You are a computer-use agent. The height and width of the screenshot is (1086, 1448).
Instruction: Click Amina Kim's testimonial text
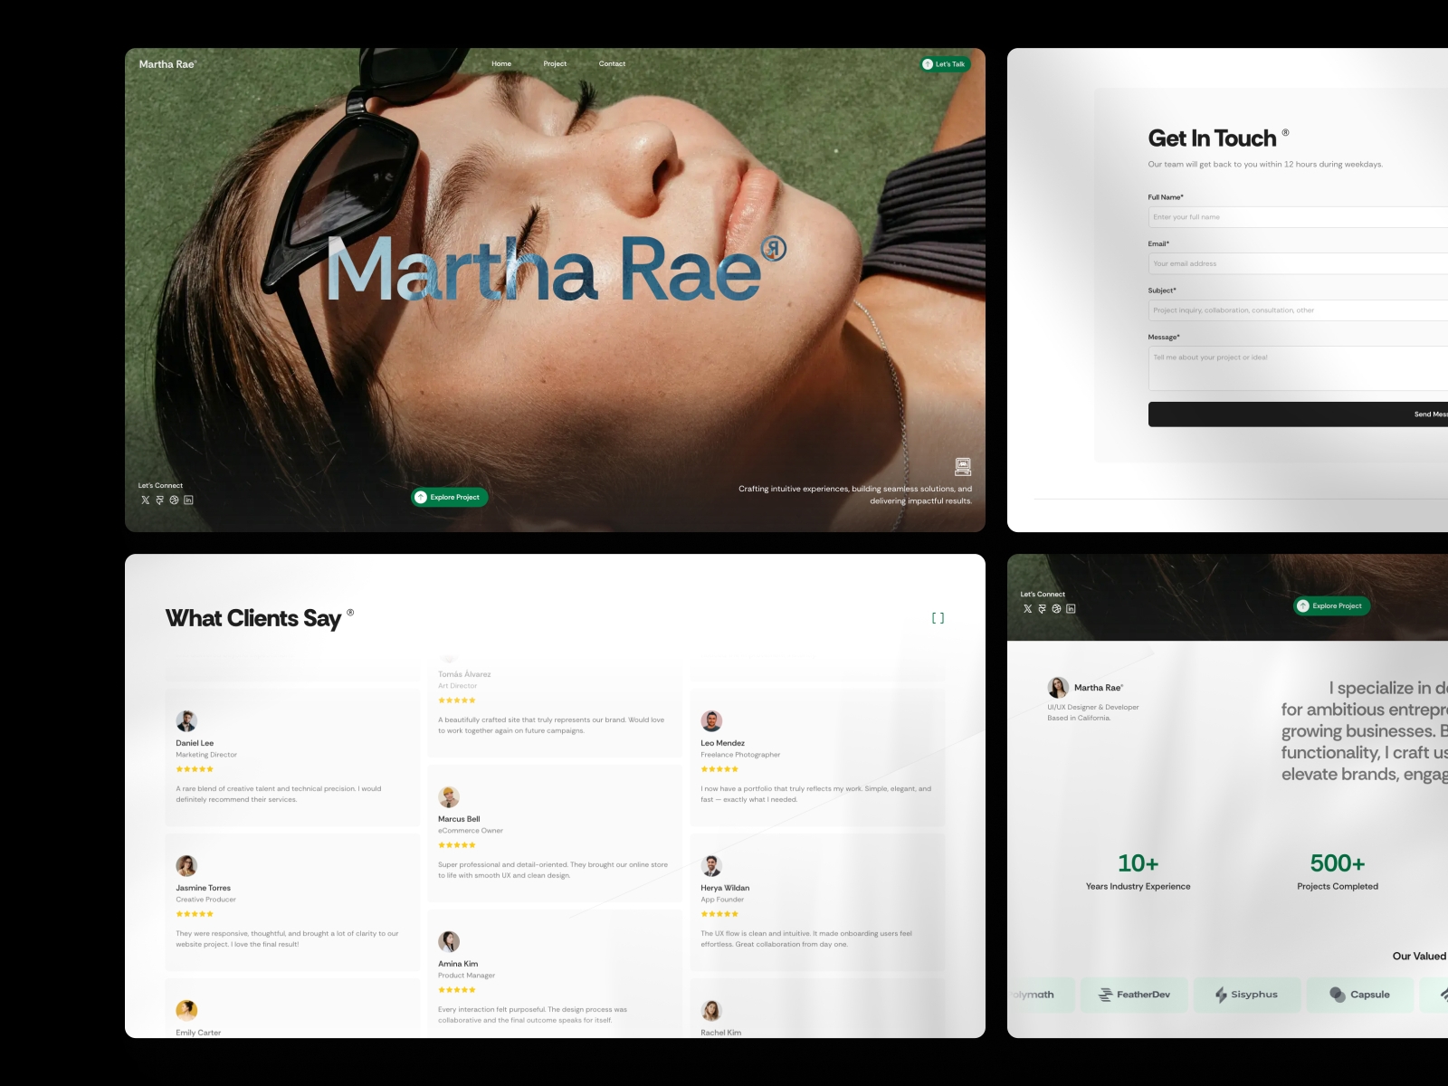(x=532, y=1015)
